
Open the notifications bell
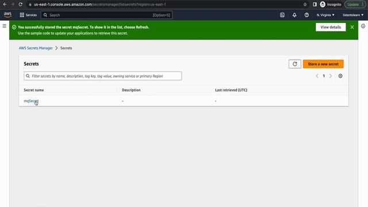coord(294,15)
